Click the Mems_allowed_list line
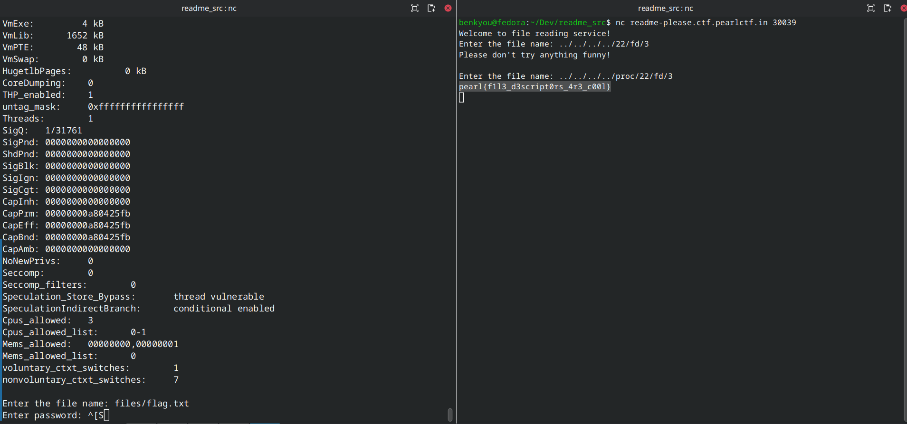This screenshot has height=424, width=907. (69, 356)
